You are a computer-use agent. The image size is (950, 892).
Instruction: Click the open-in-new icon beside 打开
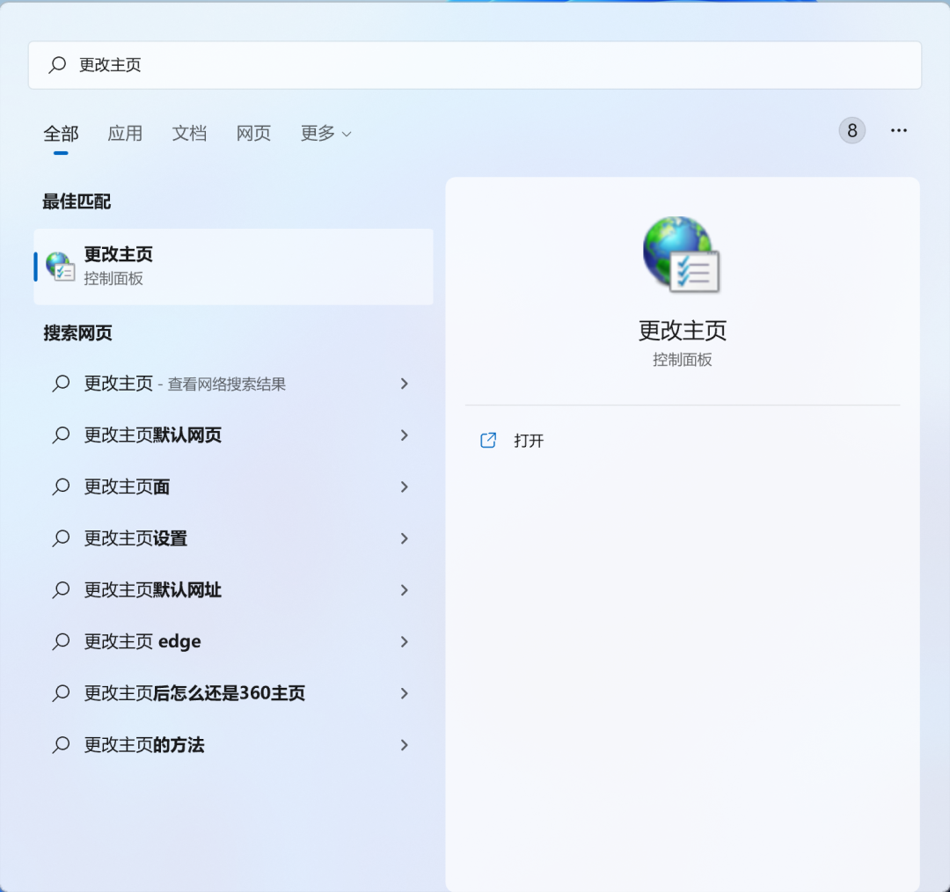coord(488,440)
